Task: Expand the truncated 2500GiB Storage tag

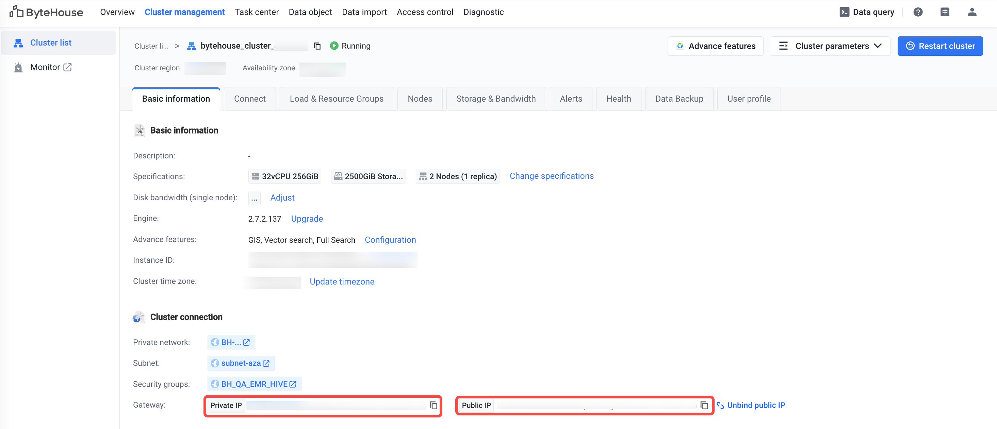Action: pos(369,176)
